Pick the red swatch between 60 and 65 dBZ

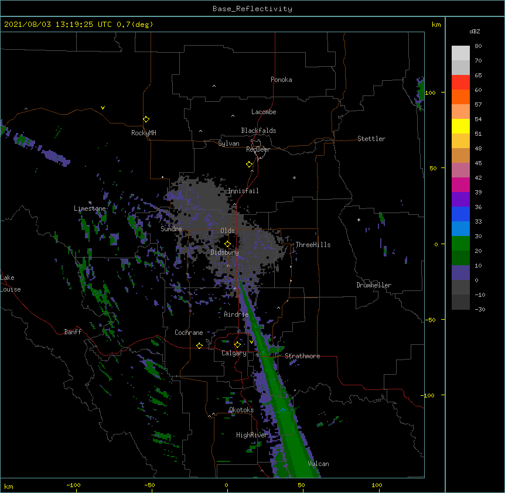(x=460, y=82)
